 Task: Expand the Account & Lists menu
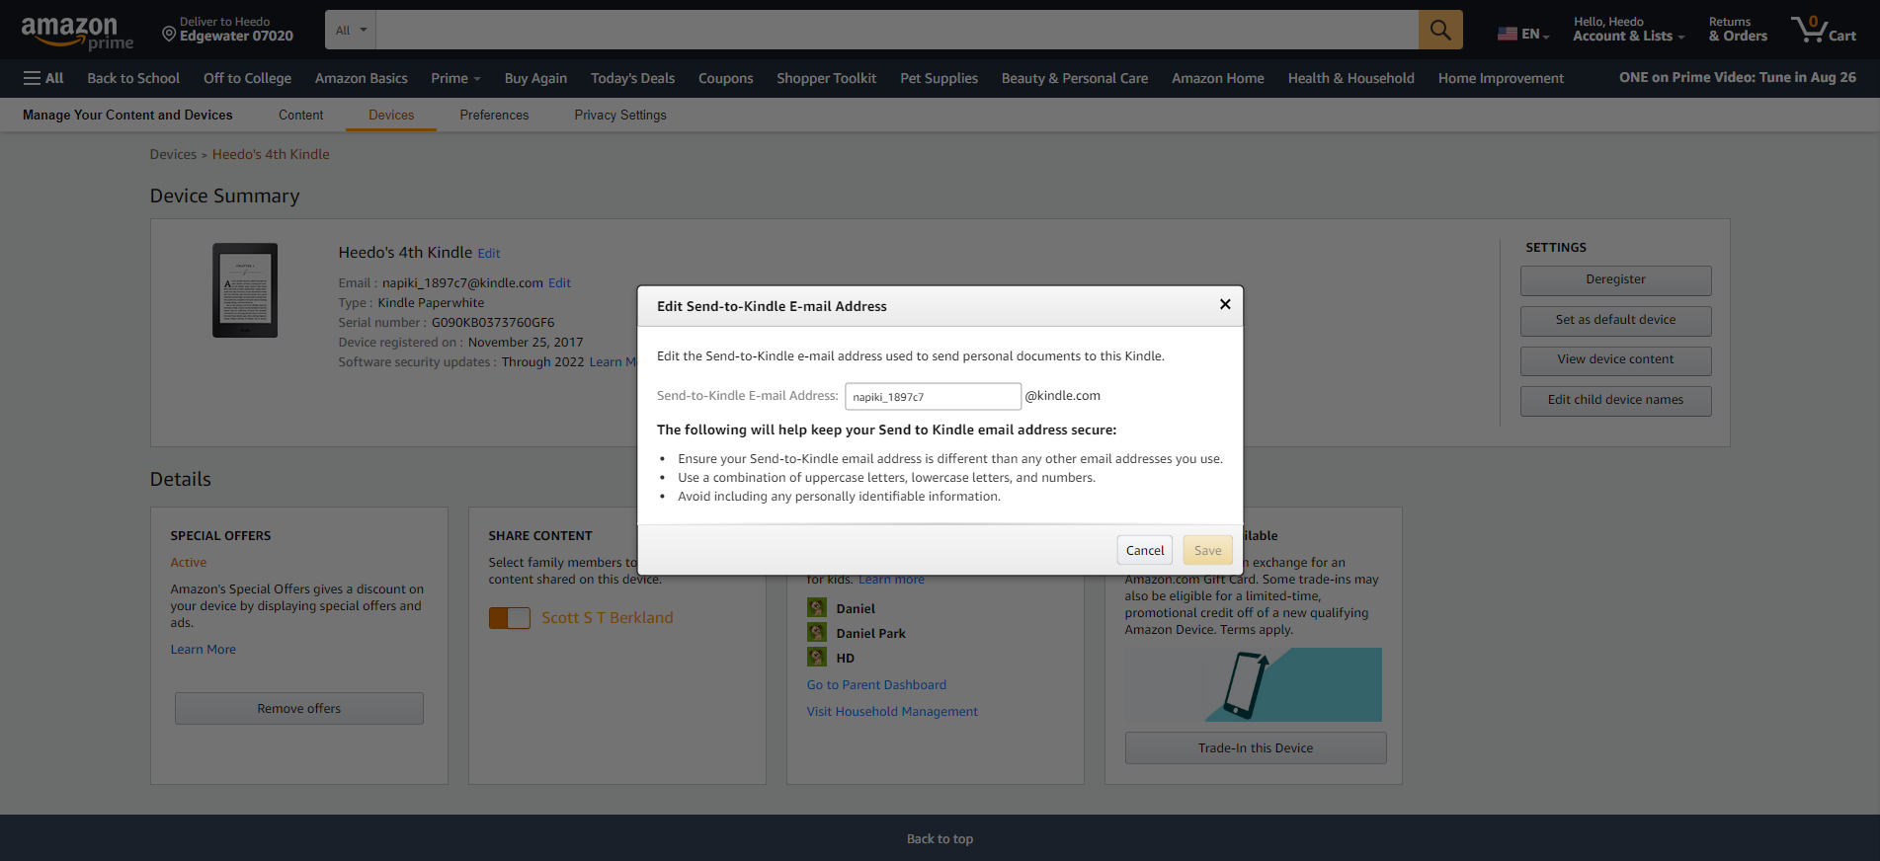coord(1628,30)
